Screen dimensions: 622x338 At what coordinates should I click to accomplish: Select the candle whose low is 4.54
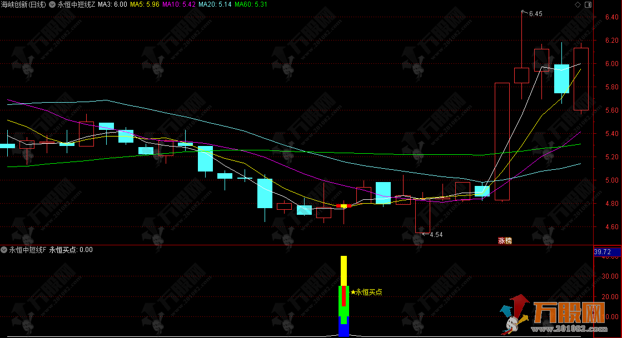click(422, 216)
